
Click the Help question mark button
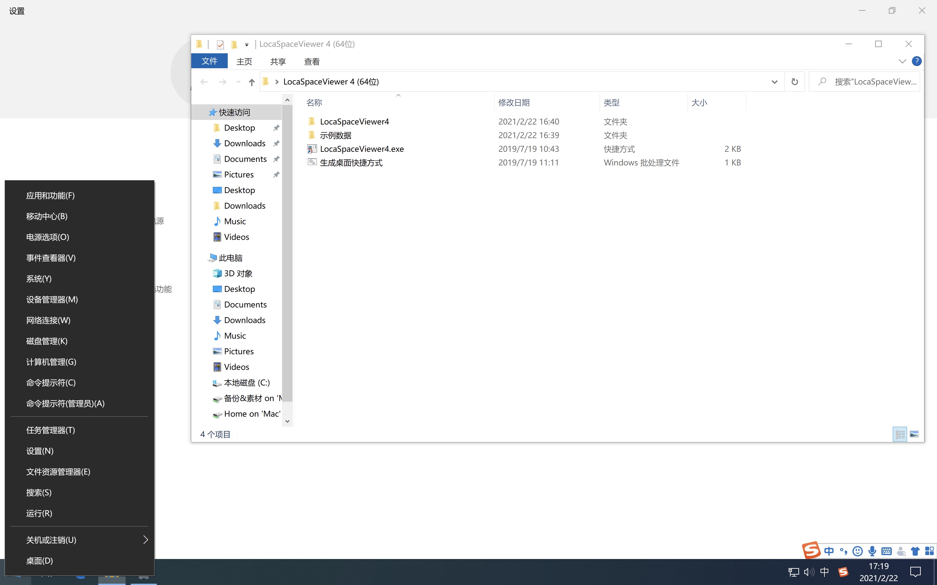coord(917,61)
